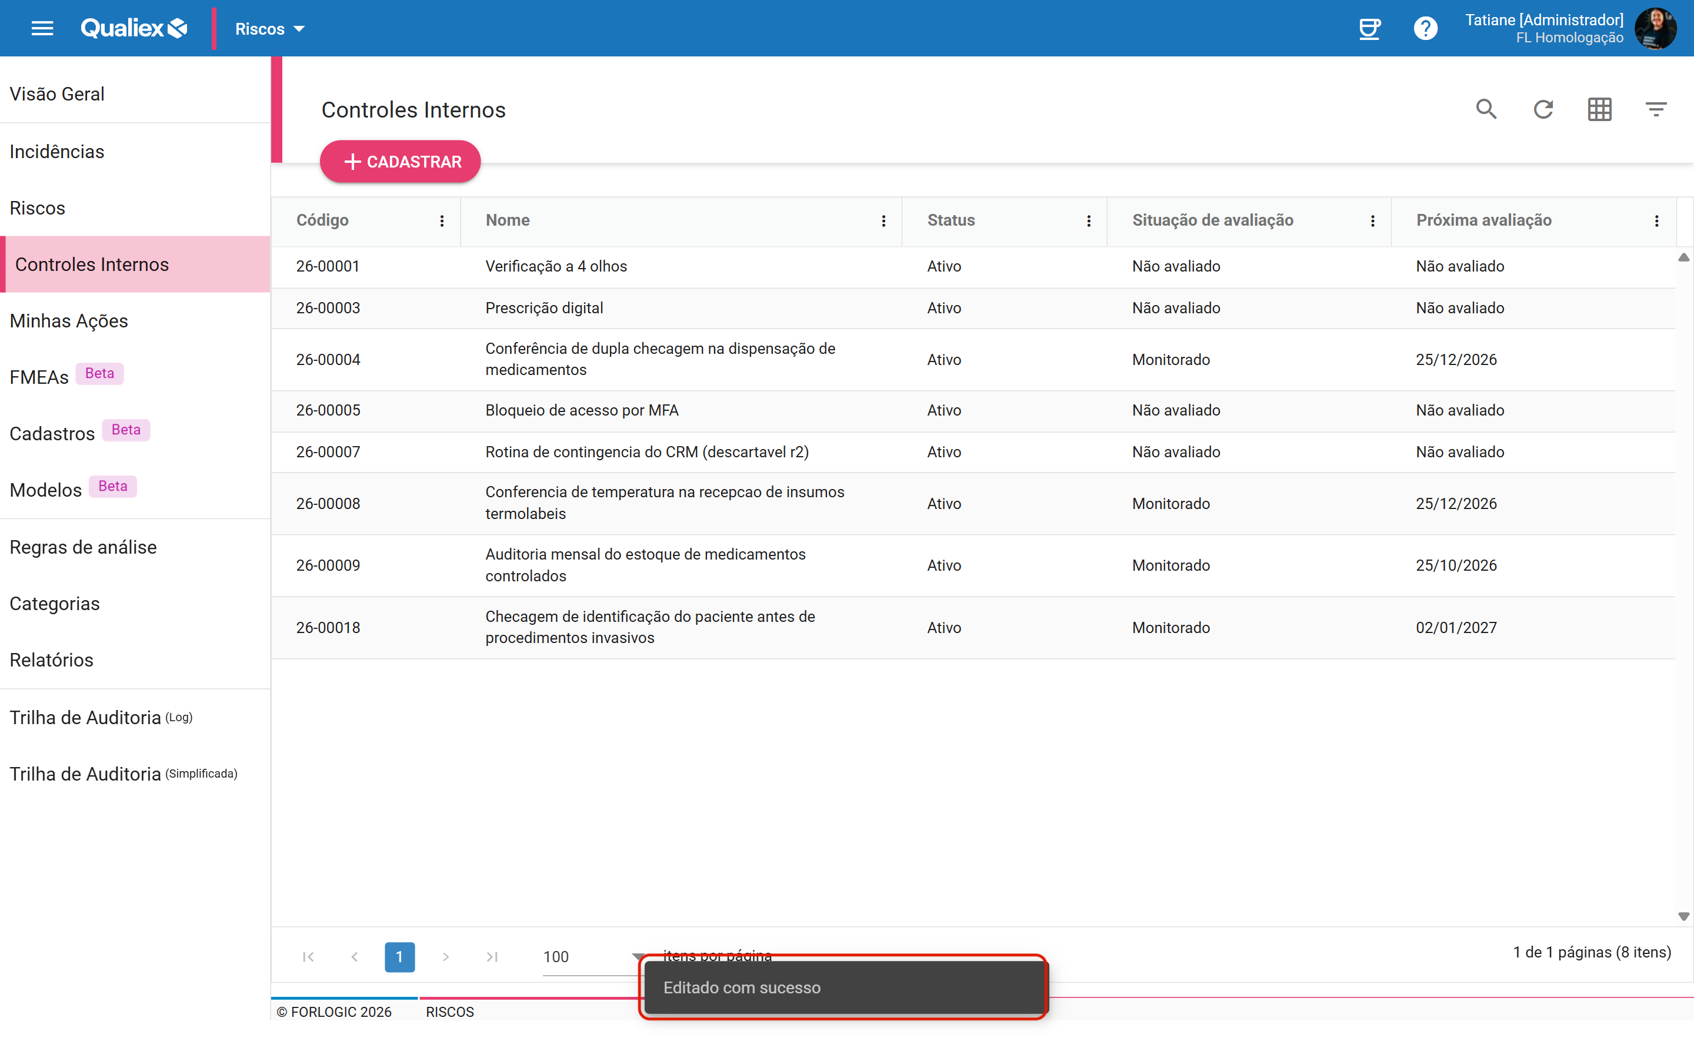Viewport: 1694px width, 1058px height.
Task: Open the hamburger navigation menu
Action: coord(42,28)
